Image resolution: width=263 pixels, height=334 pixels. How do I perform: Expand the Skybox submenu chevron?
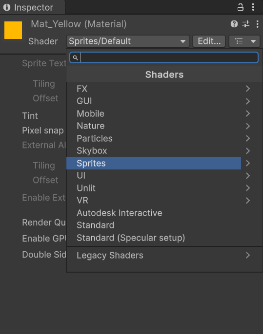point(248,151)
